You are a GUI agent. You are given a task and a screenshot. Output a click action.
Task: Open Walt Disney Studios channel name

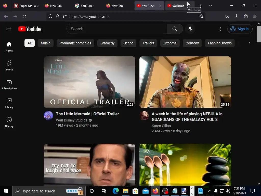(72, 120)
